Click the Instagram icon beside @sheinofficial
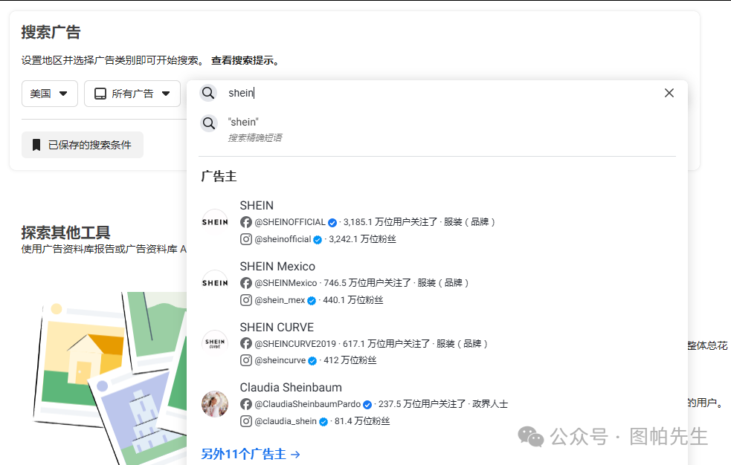 246,239
